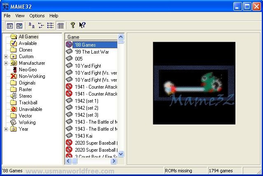Select the 10 Yard Fight entry without Vs.

point(88,66)
